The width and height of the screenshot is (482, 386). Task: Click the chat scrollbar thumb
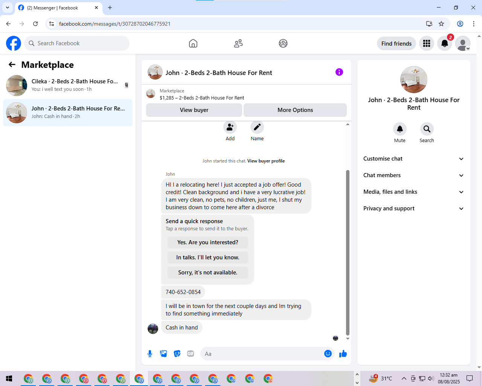[348, 253]
